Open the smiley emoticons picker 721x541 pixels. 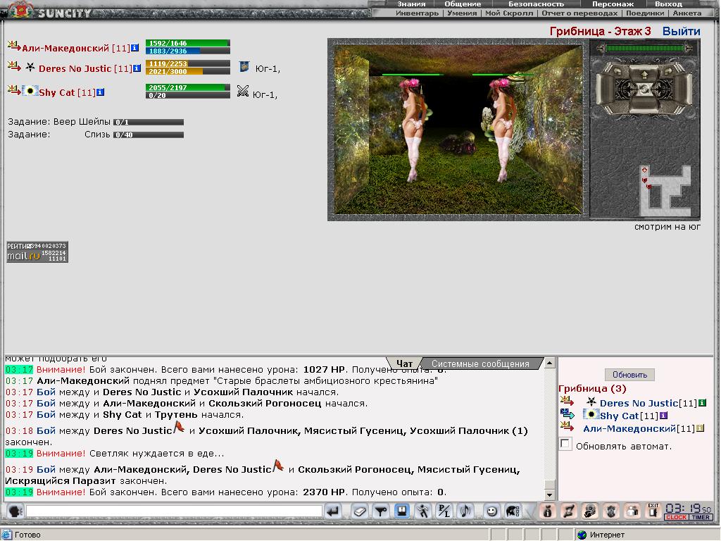pos(491,511)
